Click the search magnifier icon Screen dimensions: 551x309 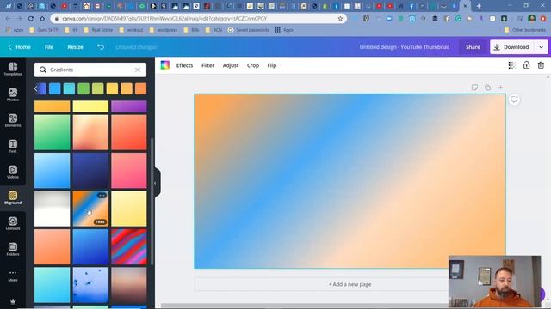point(43,70)
